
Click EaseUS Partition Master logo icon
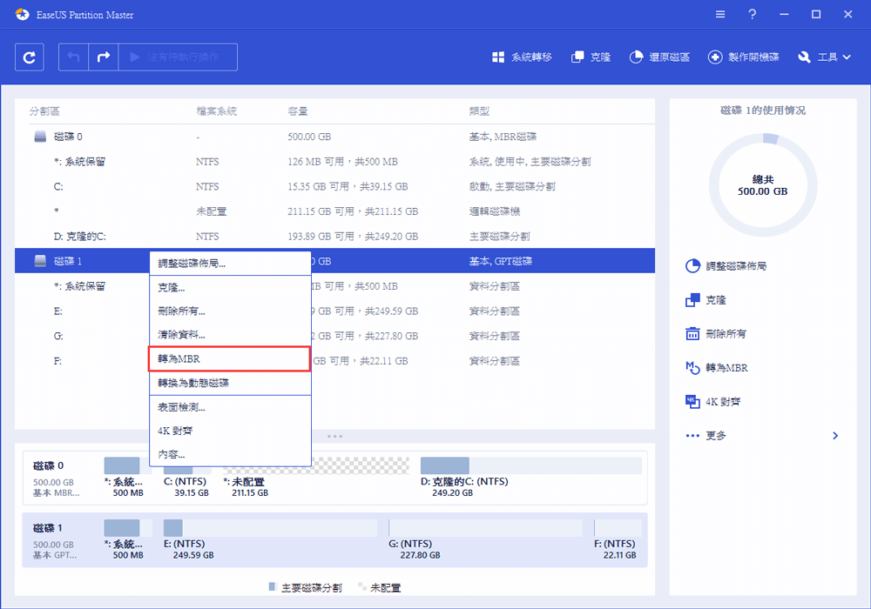point(23,15)
